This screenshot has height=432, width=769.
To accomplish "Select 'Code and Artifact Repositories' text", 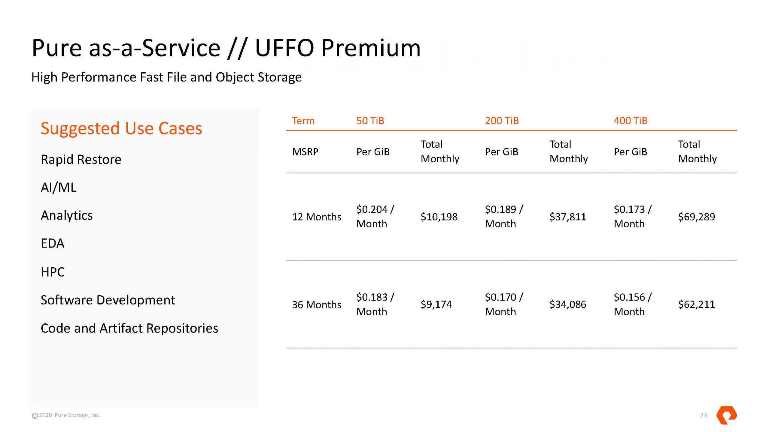I will (129, 328).
